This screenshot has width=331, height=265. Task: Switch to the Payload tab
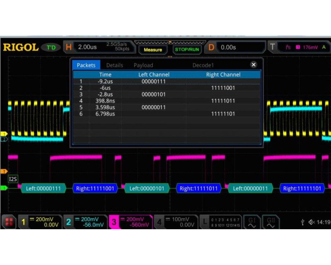143,65
